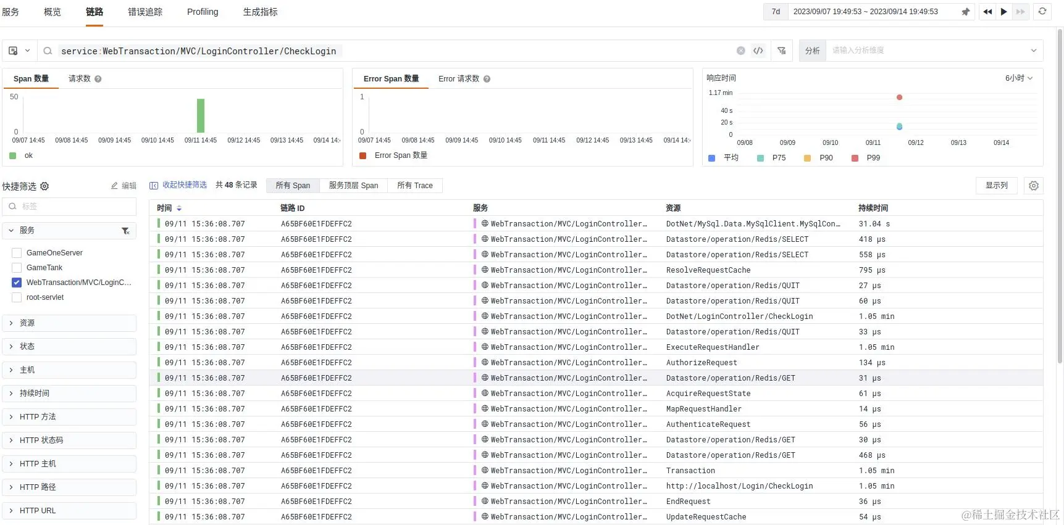Expand the 资源 filter section

[69, 323]
